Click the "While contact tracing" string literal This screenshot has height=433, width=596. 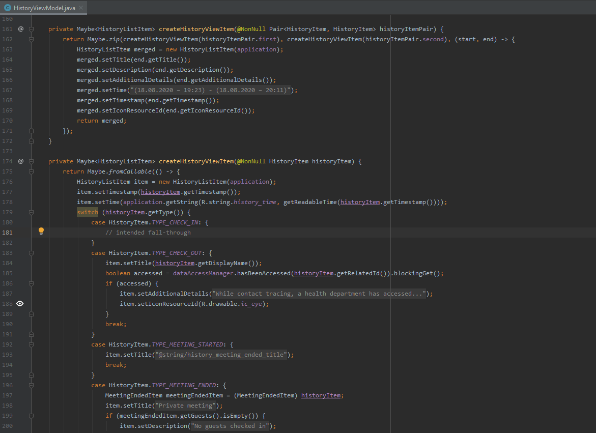click(319, 294)
